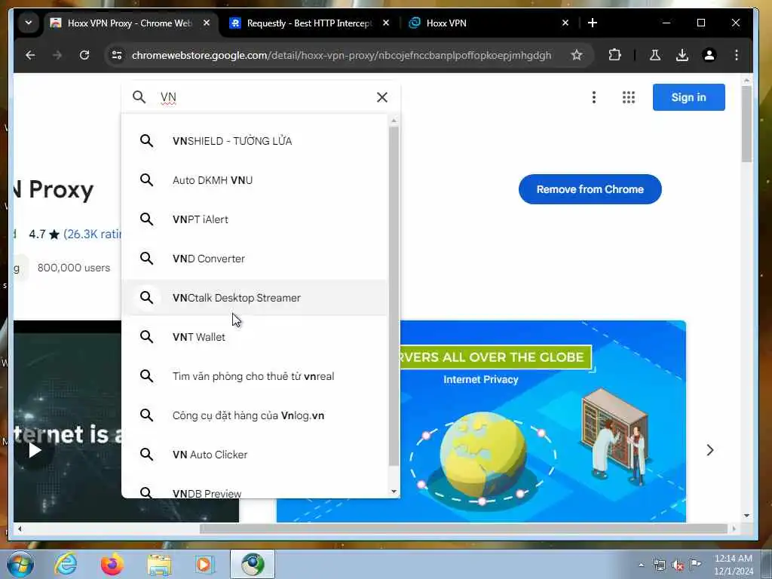
Task: Focus the web store search field
Action: pyautogui.click(x=261, y=97)
